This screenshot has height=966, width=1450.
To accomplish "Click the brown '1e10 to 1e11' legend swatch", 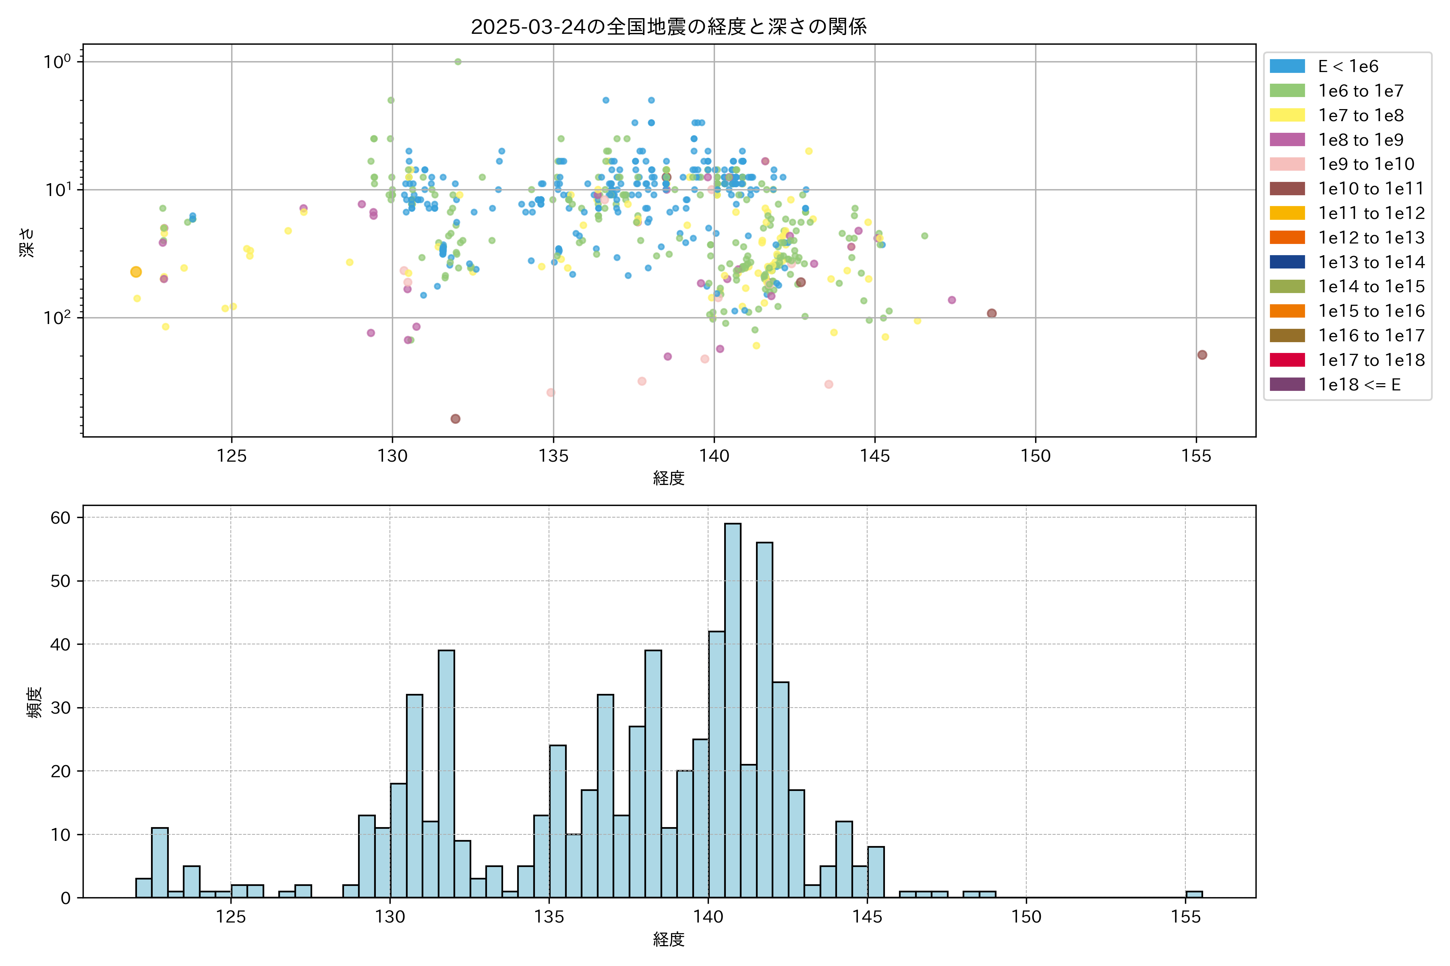I will pos(1287,188).
